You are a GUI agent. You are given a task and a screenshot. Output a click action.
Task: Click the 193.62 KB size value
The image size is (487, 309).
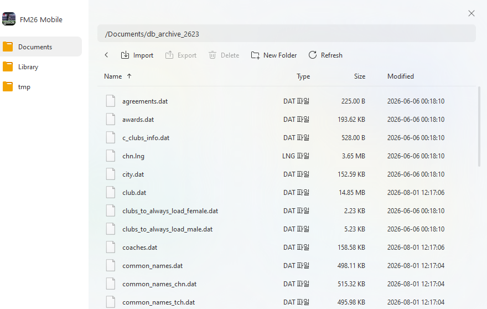(351, 120)
